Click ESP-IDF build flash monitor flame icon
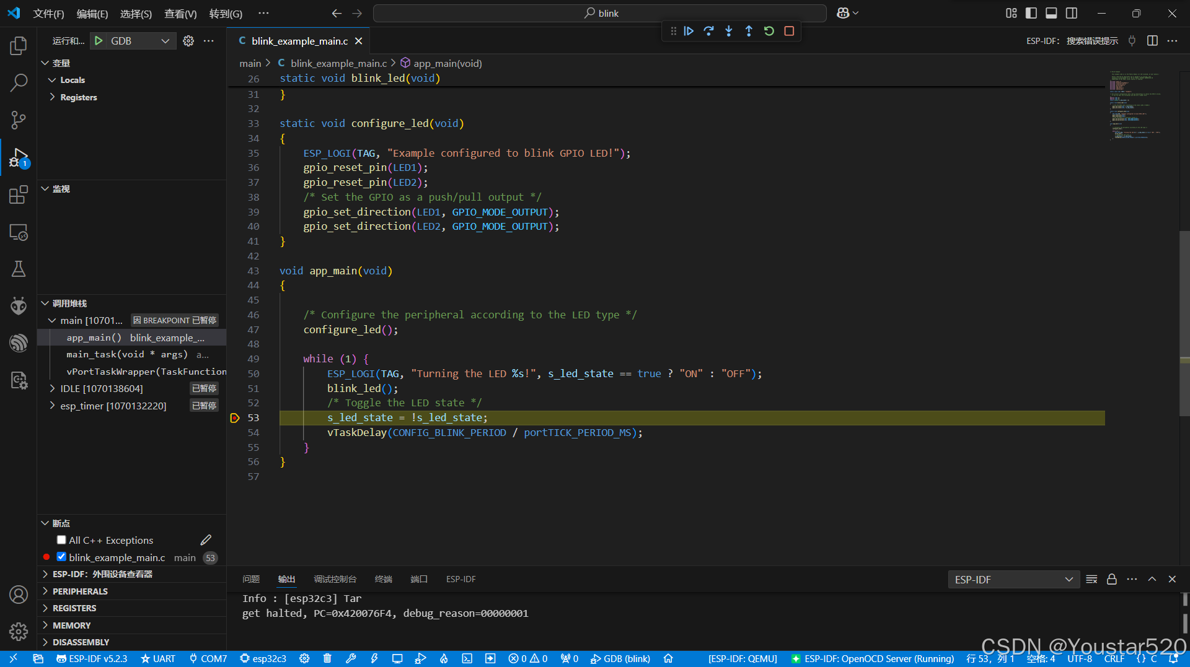Image resolution: width=1190 pixels, height=667 pixels. coord(444,659)
